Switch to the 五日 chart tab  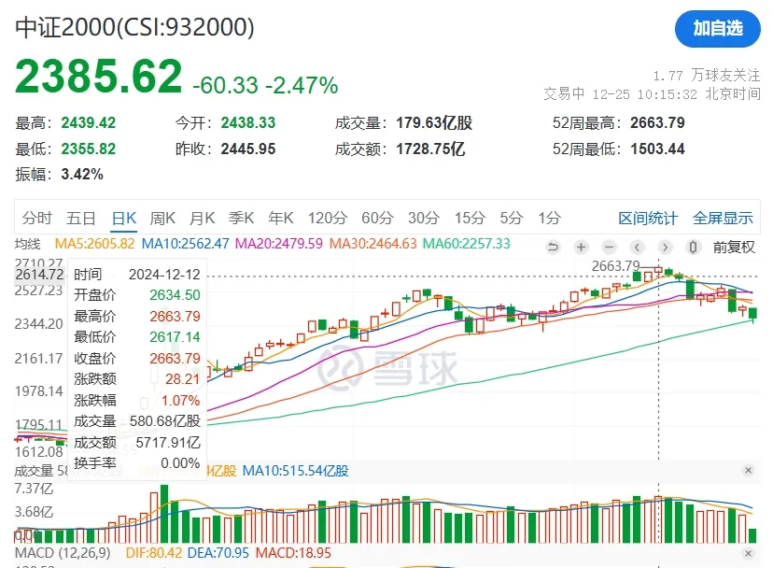coord(81,218)
